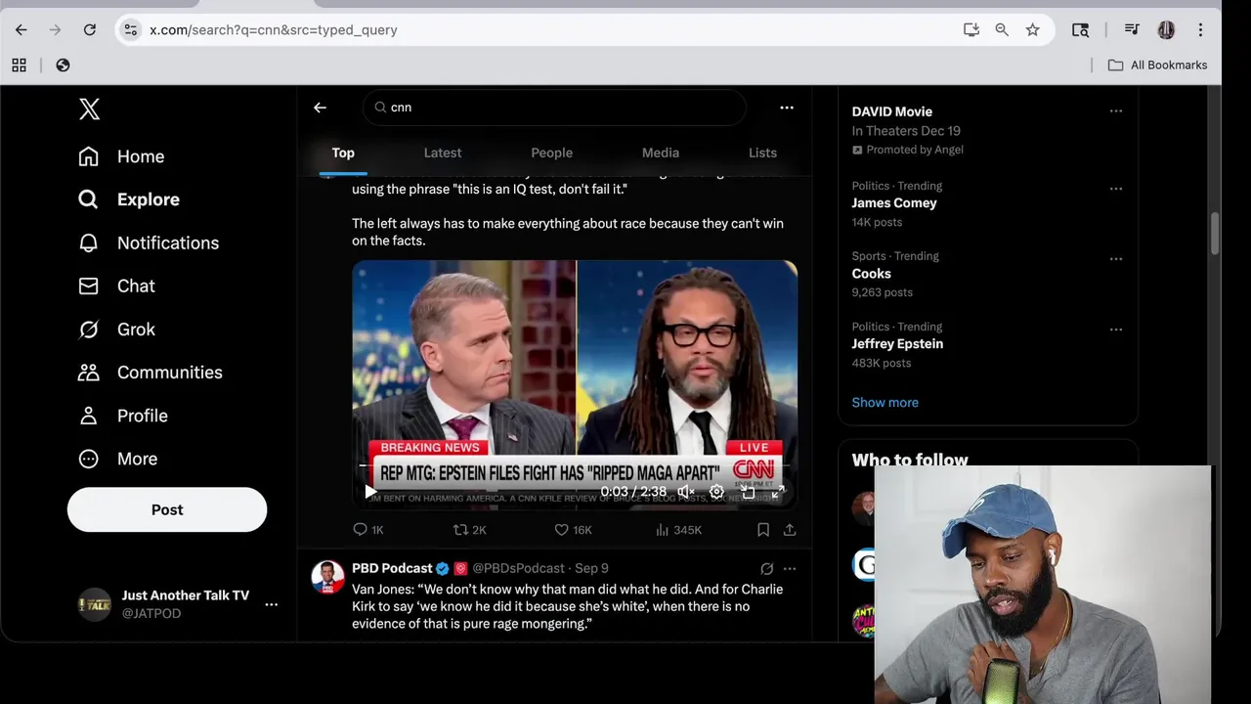This screenshot has height=704, width=1251.
Task: Open more options on PBD Podcast post
Action: (x=790, y=568)
